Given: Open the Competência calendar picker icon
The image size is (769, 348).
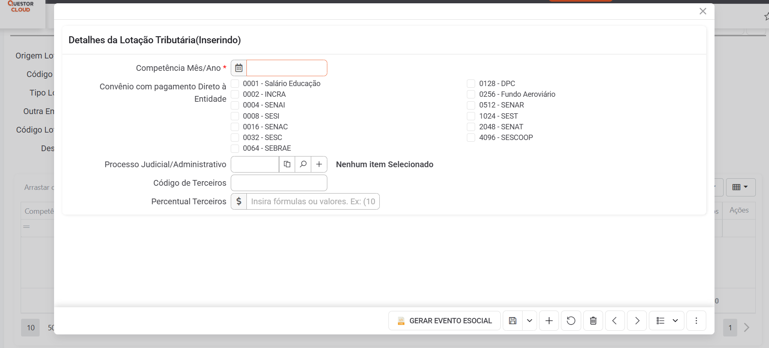Looking at the screenshot, I should click(x=239, y=68).
